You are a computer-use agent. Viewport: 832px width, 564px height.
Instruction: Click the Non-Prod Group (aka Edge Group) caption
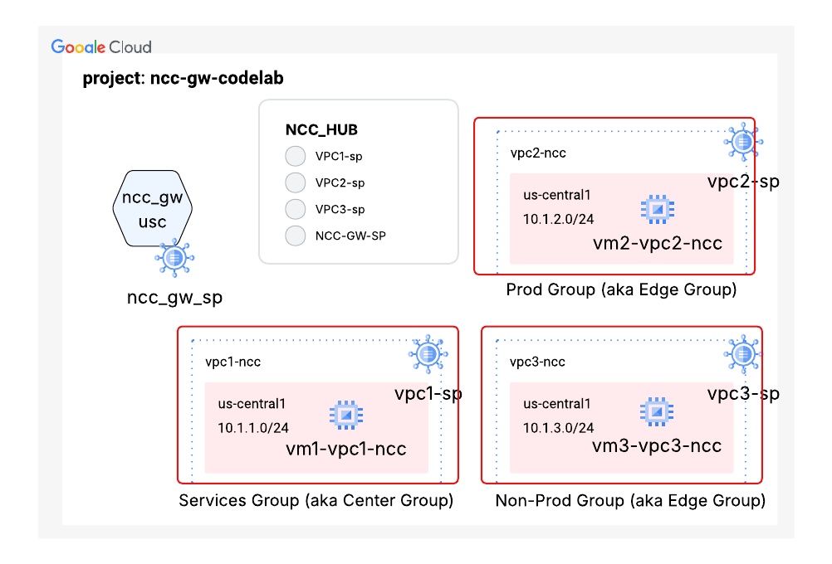[630, 500]
